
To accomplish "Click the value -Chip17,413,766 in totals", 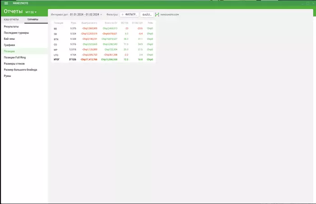I will click(88, 60).
